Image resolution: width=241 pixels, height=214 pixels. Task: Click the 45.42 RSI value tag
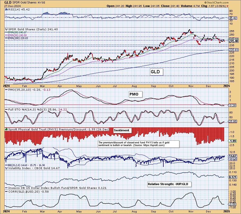233,18
